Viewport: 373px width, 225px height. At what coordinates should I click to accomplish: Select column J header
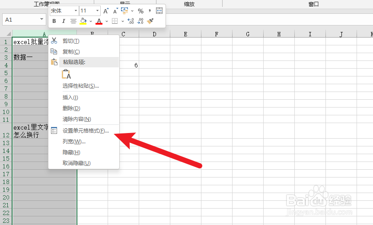pos(341,34)
